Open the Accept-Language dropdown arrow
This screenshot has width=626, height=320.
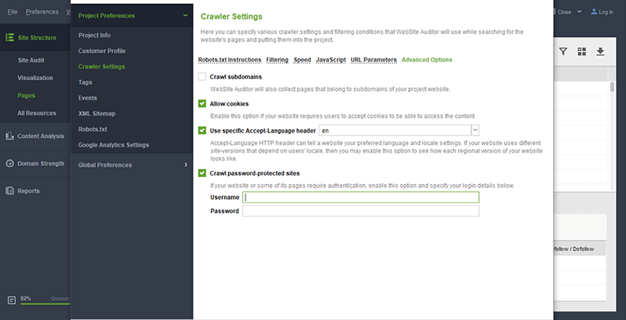[475, 130]
